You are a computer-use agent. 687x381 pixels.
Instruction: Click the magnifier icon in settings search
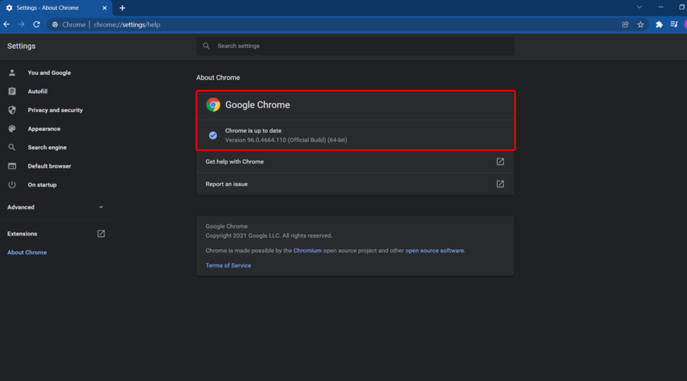[x=206, y=46]
